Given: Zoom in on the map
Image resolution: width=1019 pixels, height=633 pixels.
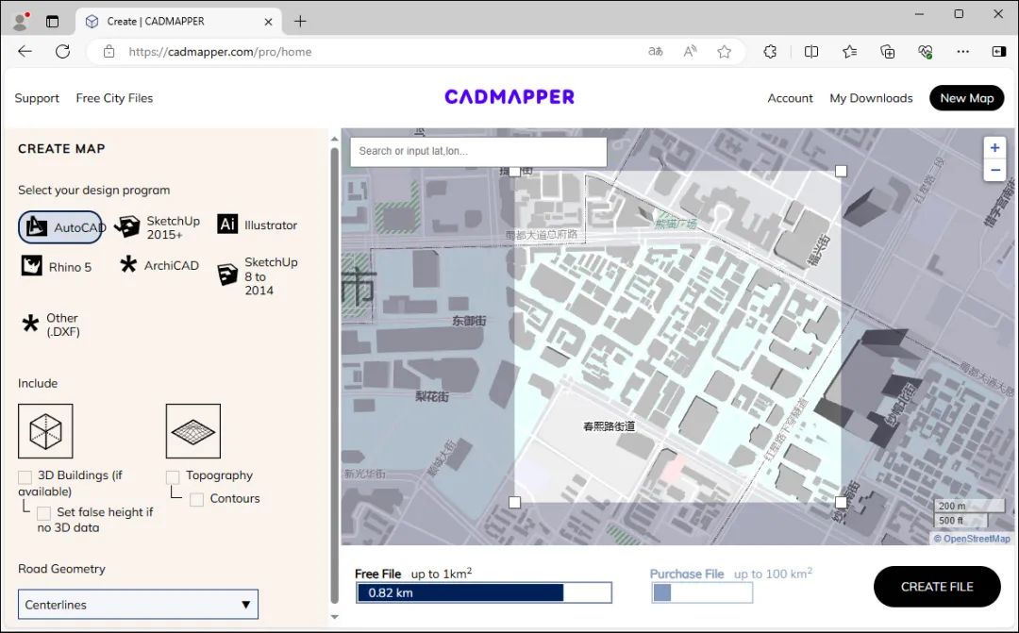Looking at the screenshot, I should coord(994,147).
